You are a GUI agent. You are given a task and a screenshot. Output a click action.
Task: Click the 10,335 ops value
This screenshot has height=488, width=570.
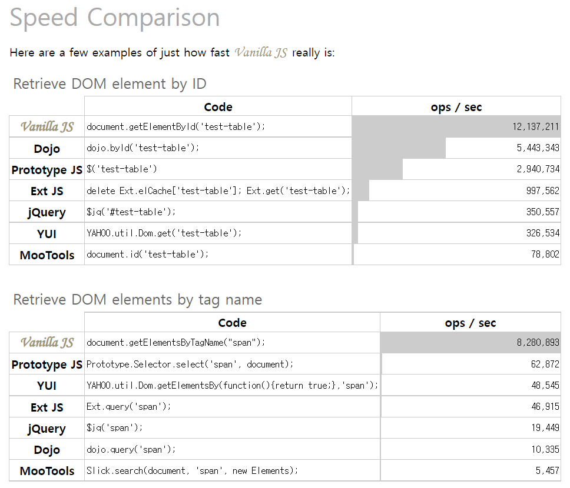click(x=545, y=450)
